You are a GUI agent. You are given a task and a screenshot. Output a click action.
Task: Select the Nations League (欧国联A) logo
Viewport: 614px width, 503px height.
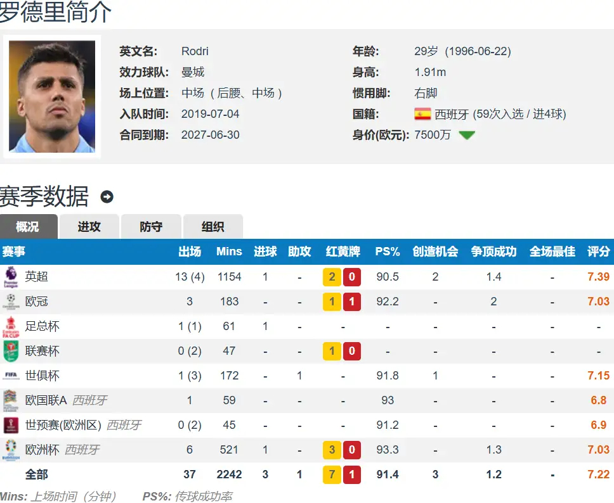(x=11, y=400)
